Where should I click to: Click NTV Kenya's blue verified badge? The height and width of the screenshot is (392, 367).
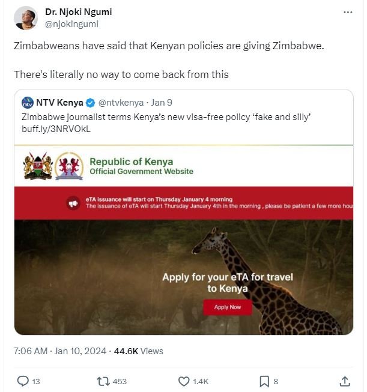click(x=90, y=101)
